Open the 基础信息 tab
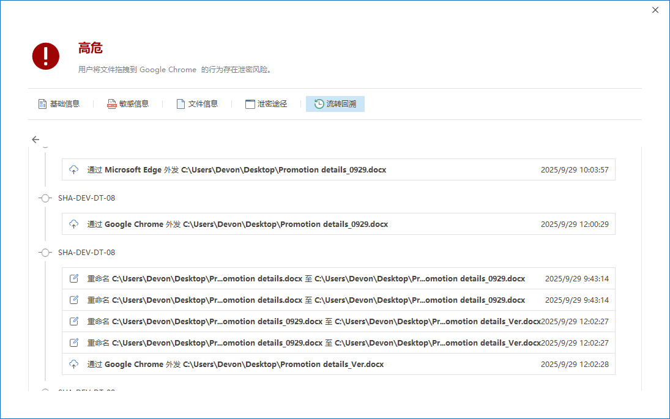Image resolution: width=670 pixels, height=419 pixels. pos(59,104)
